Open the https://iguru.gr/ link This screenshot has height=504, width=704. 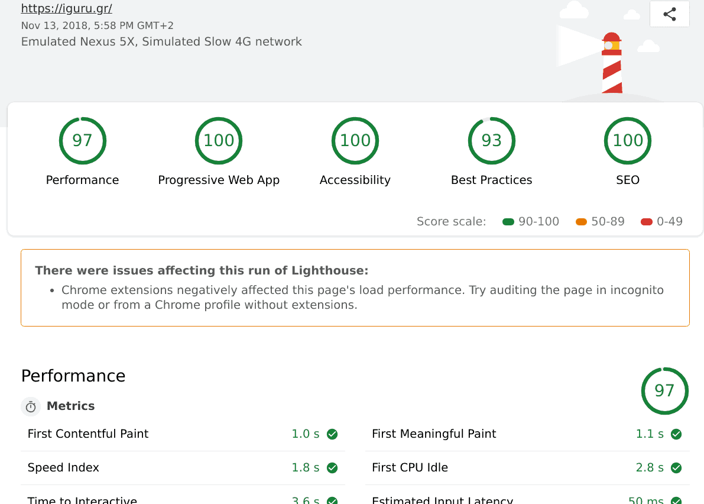click(66, 9)
